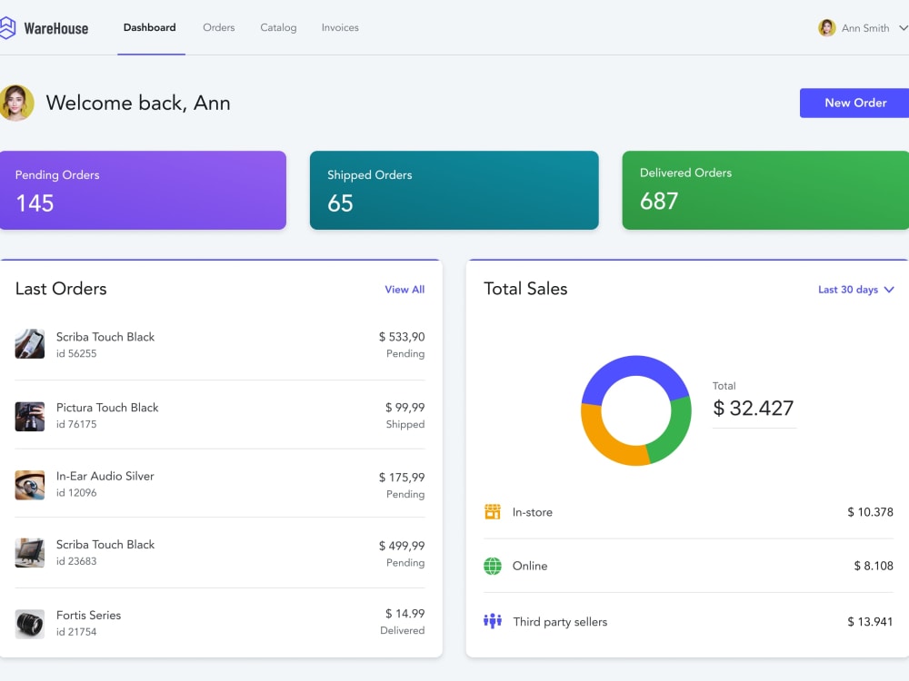Select the Fortis Series order name

89,615
